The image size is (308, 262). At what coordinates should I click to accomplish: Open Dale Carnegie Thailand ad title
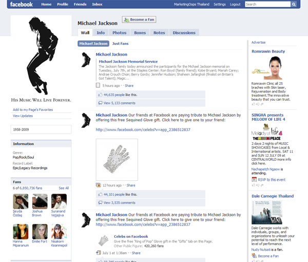click(273, 196)
